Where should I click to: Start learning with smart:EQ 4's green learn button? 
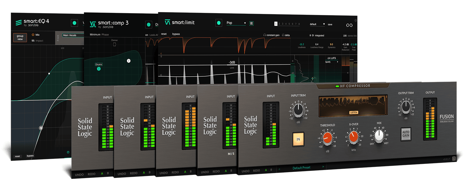tap(75, 23)
